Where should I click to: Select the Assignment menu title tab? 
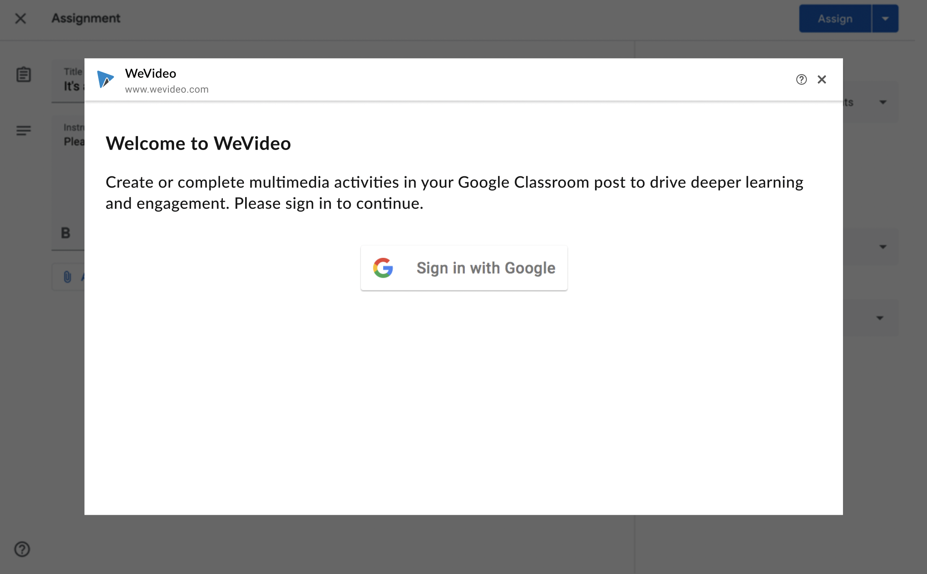(x=85, y=18)
